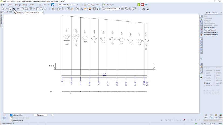
Task: Open the Affichage menu
Action: click(x=18, y=5)
